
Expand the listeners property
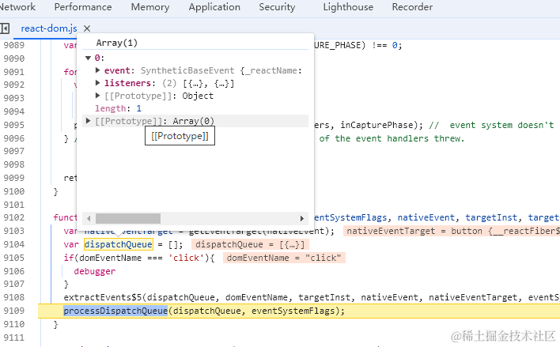pos(98,83)
